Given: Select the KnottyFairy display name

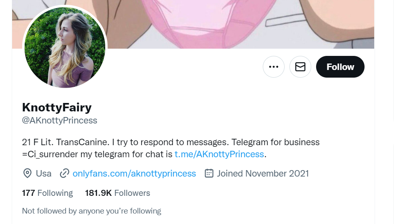Looking at the screenshot, I should 57,107.
